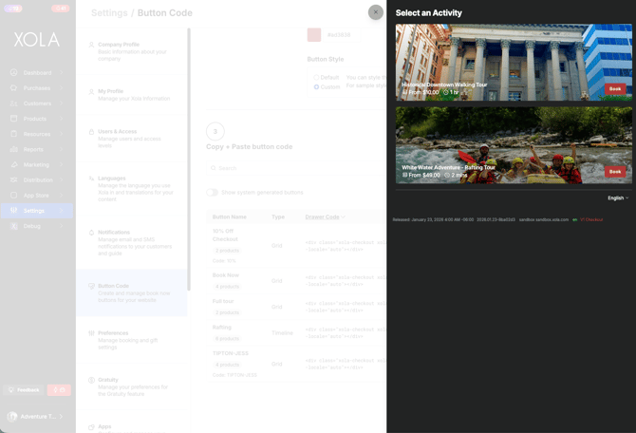
Task: Click the Dashboard icon in sidebar
Action: coord(14,72)
